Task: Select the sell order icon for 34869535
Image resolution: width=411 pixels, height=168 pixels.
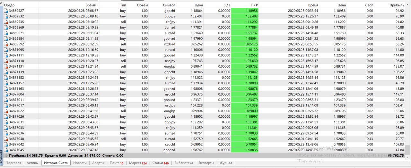Action: coord(6,22)
